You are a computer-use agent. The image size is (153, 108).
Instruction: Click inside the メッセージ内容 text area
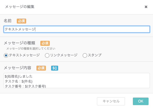pos(77,81)
